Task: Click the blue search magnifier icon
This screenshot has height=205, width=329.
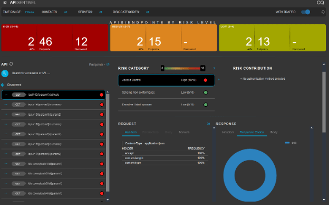Action: click(x=5, y=73)
